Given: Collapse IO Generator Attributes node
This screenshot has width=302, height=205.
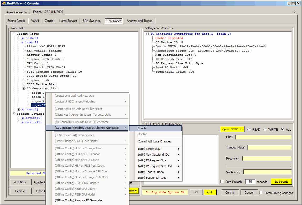Looking at the screenshot, I should click(x=148, y=34).
